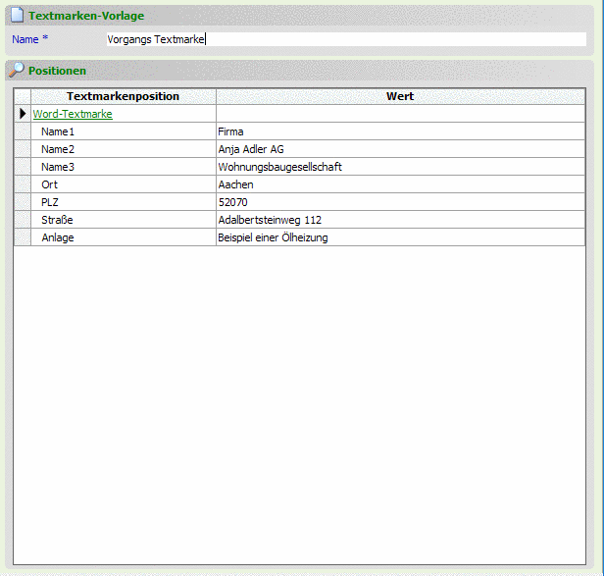Viewport: 604px width, 576px height.
Task: Open the Word-Textmarke link
Action: pos(73,114)
